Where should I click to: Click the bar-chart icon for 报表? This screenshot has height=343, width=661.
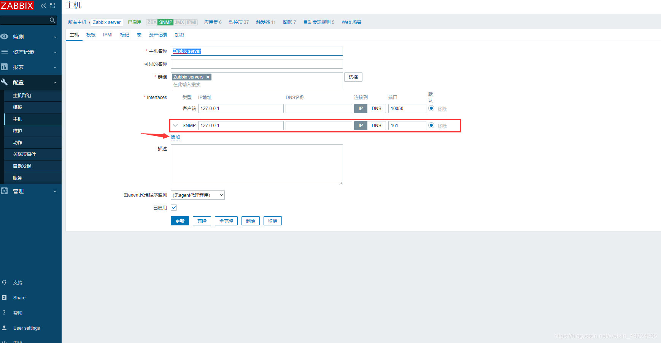tap(4, 67)
